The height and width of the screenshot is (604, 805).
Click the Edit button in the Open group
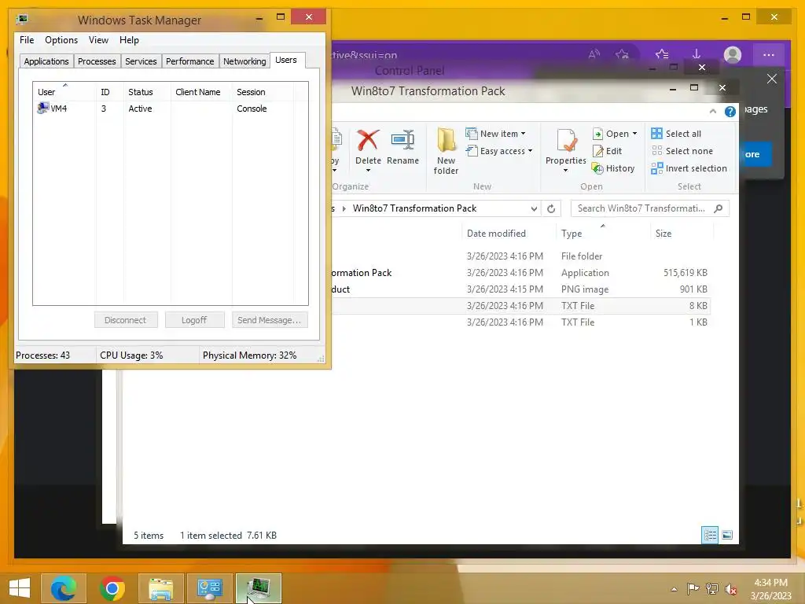[607, 151]
